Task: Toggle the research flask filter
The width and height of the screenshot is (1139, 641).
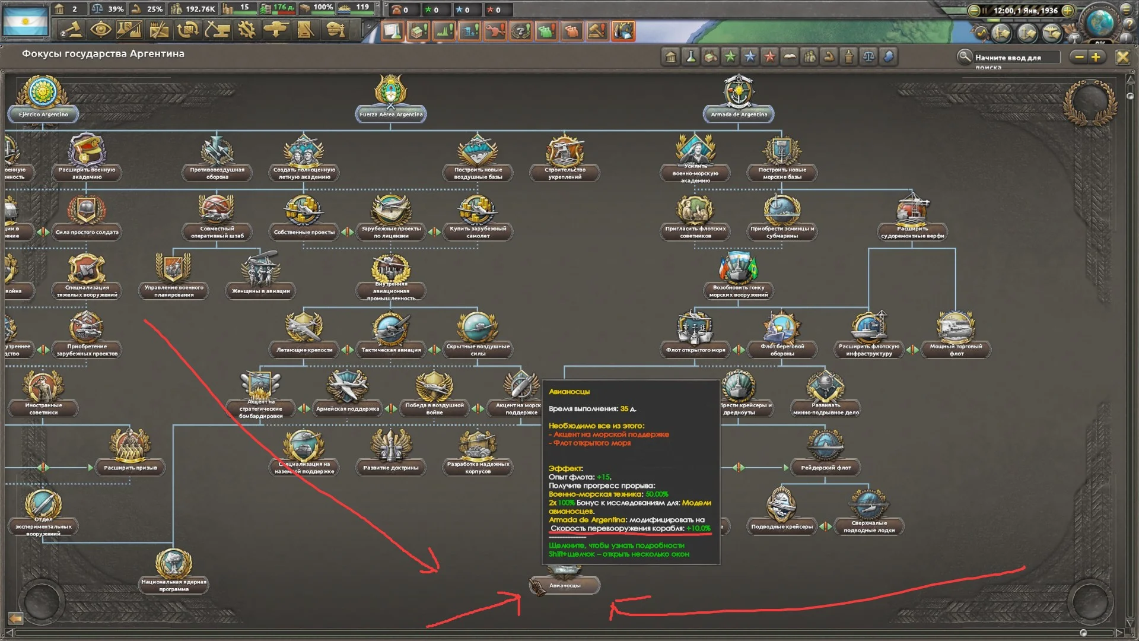Action: coord(691,57)
